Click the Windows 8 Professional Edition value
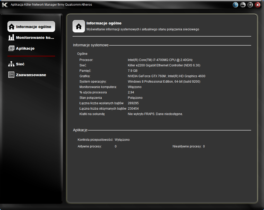This screenshot has width=264, height=210. click(x=164, y=82)
